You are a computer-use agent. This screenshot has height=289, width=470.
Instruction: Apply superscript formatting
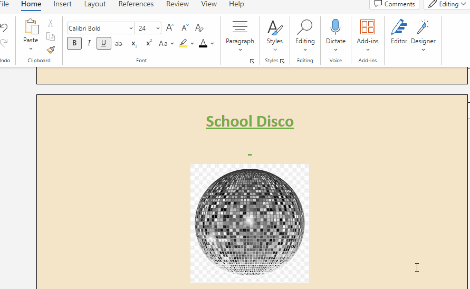(149, 43)
